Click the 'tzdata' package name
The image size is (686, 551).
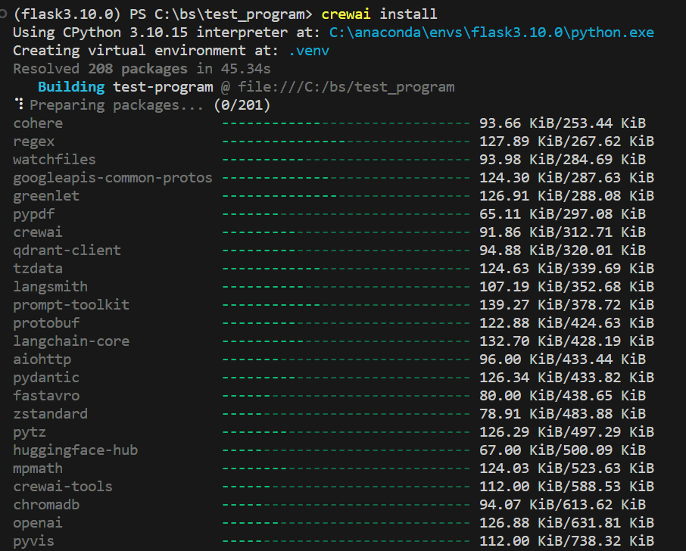point(38,269)
